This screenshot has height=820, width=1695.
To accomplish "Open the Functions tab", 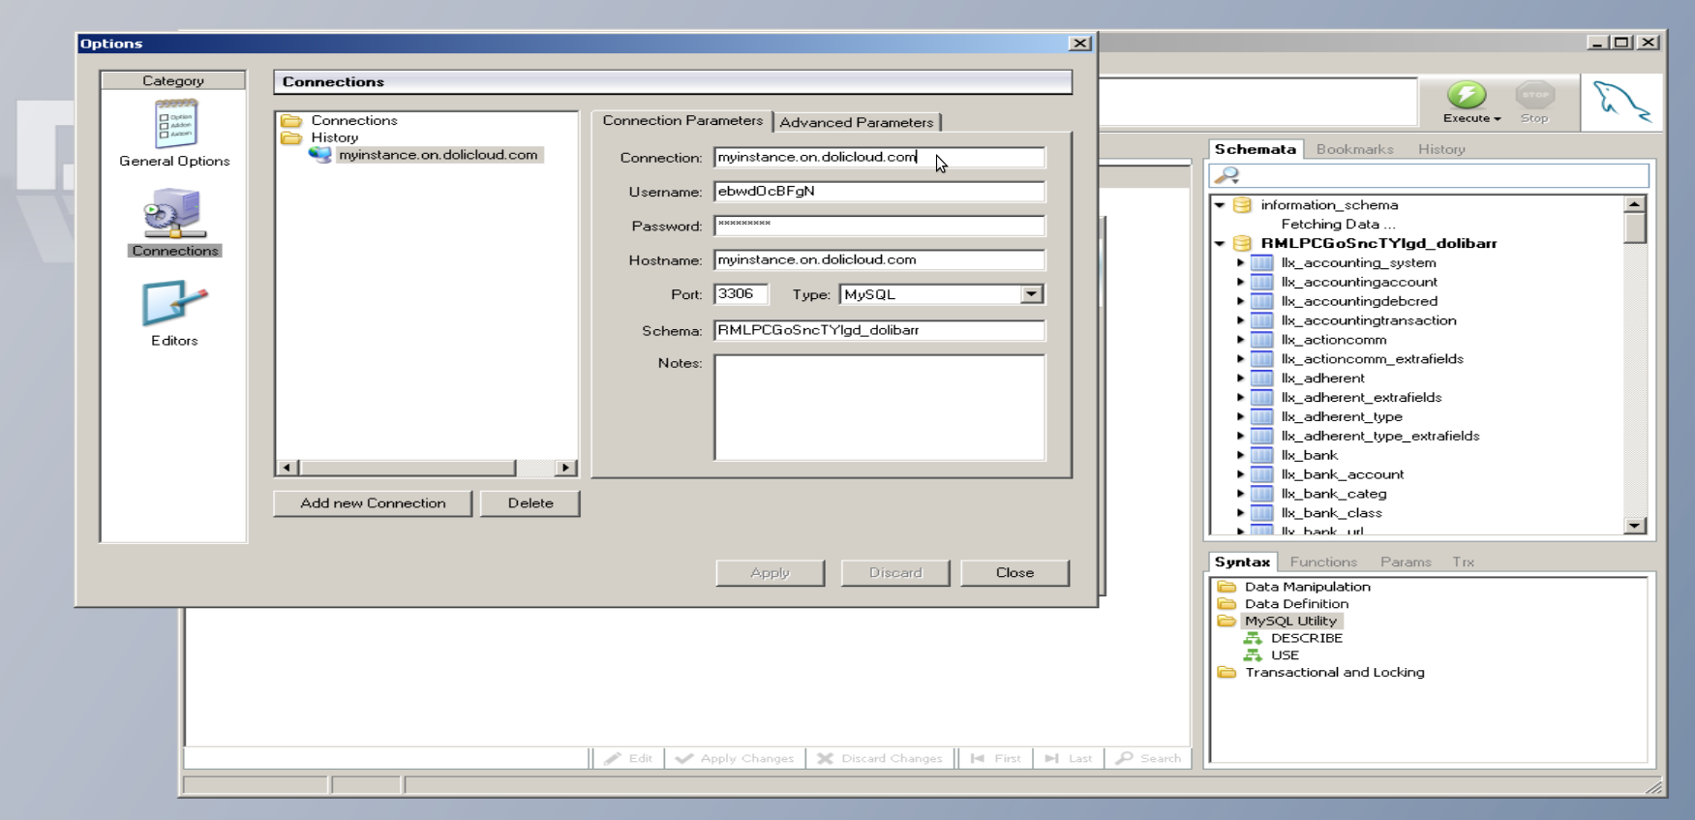I will [x=1322, y=562].
